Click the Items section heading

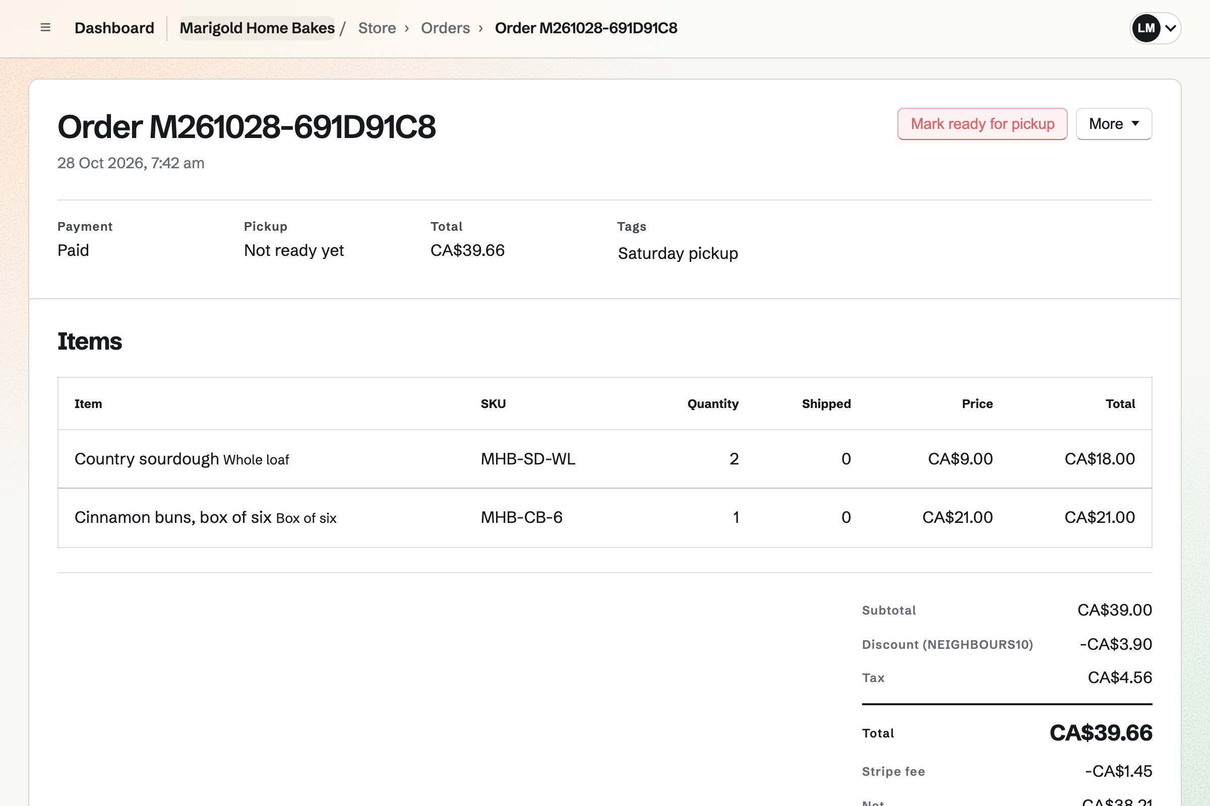click(90, 342)
